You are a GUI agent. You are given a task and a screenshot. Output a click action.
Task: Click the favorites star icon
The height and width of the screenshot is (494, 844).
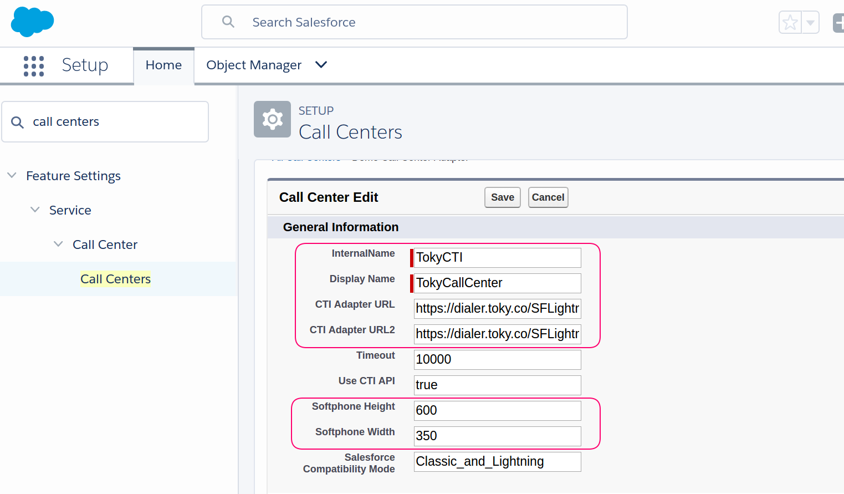(790, 23)
